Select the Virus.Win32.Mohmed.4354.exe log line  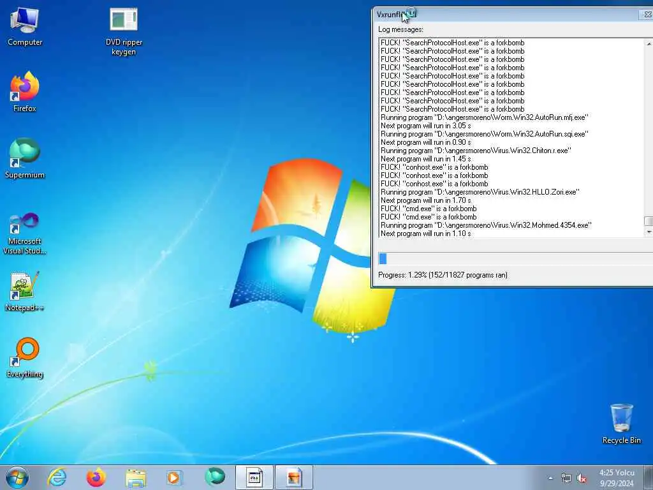coord(486,225)
